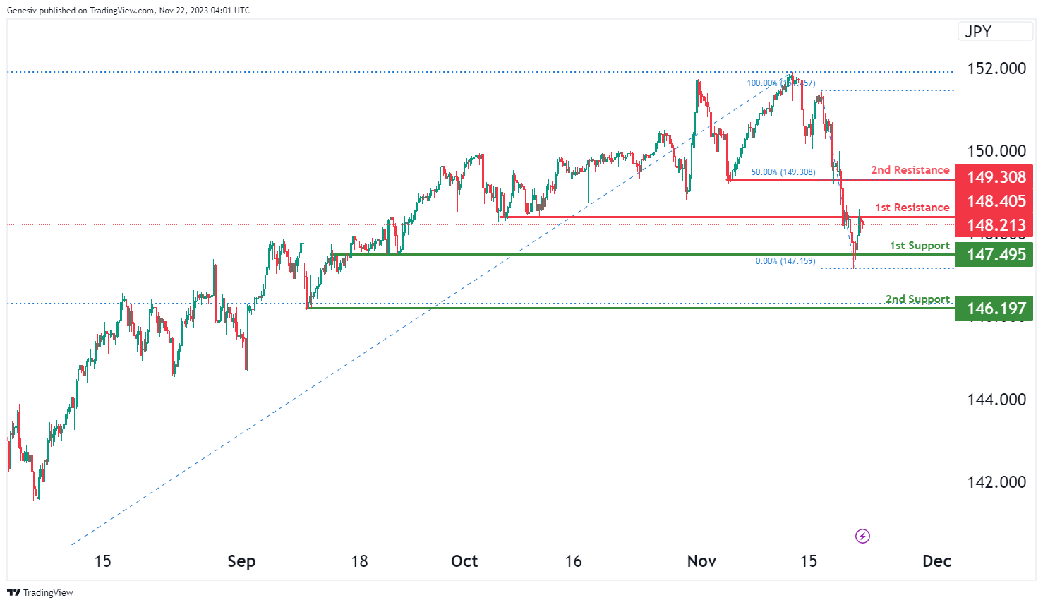Click the Oct marker on time axis
Viewport: 1043px width, 605px height.
pyautogui.click(x=464, y=561)
